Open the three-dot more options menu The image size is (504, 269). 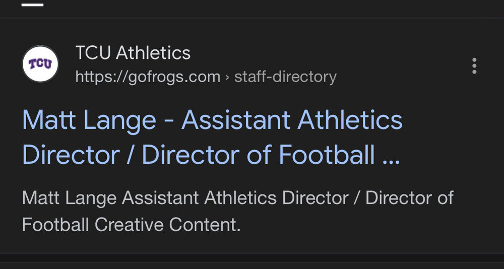click(474, 66)
